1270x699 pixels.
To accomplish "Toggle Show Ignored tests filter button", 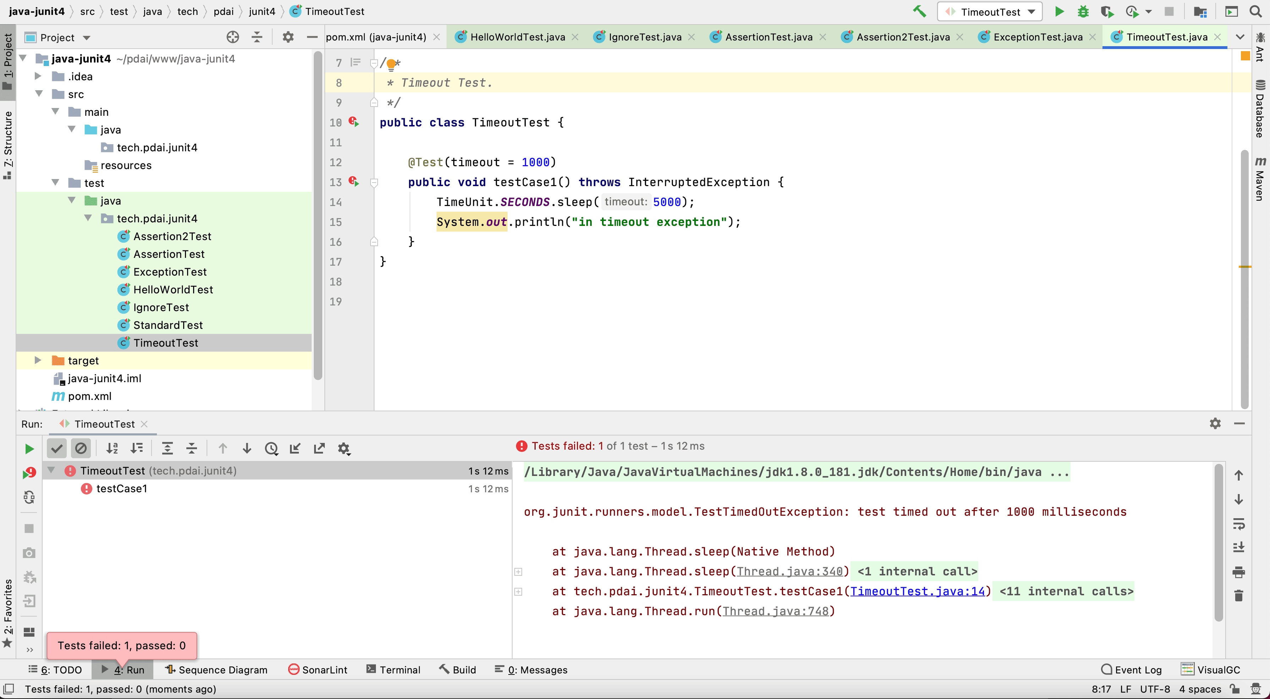I will (80, 448).
